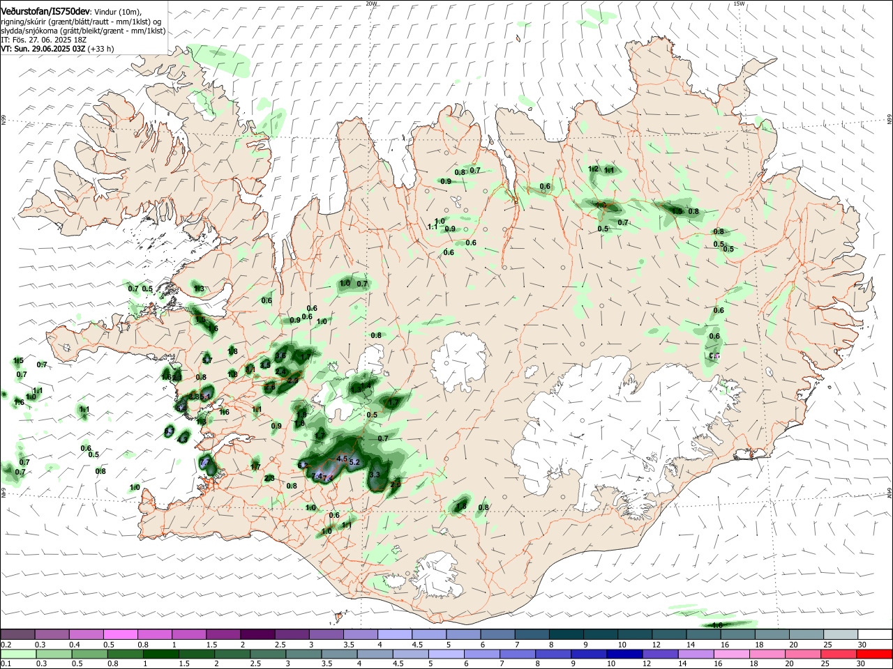Click the '0.4' label of the top legend

pos(75,645)
